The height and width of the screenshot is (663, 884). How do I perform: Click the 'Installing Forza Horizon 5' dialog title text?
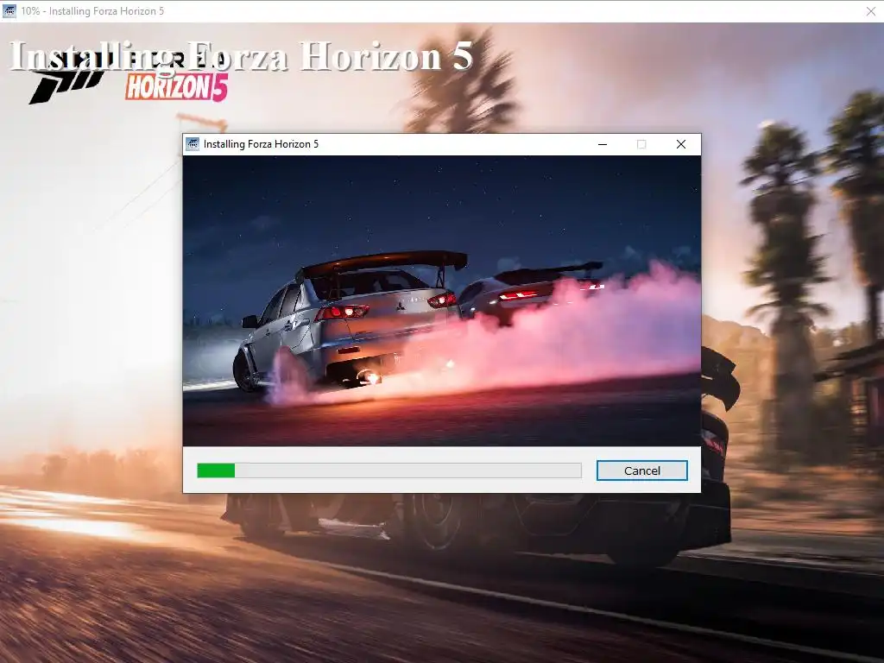261,144
